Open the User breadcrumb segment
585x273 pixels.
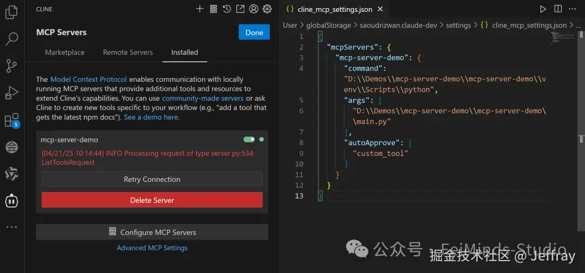tap(290, 25)
